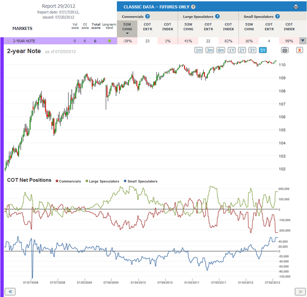Click the MARKETS column header

click(22, 29)
